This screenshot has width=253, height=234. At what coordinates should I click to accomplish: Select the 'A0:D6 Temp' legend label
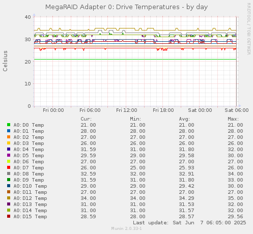pos(29,162)
